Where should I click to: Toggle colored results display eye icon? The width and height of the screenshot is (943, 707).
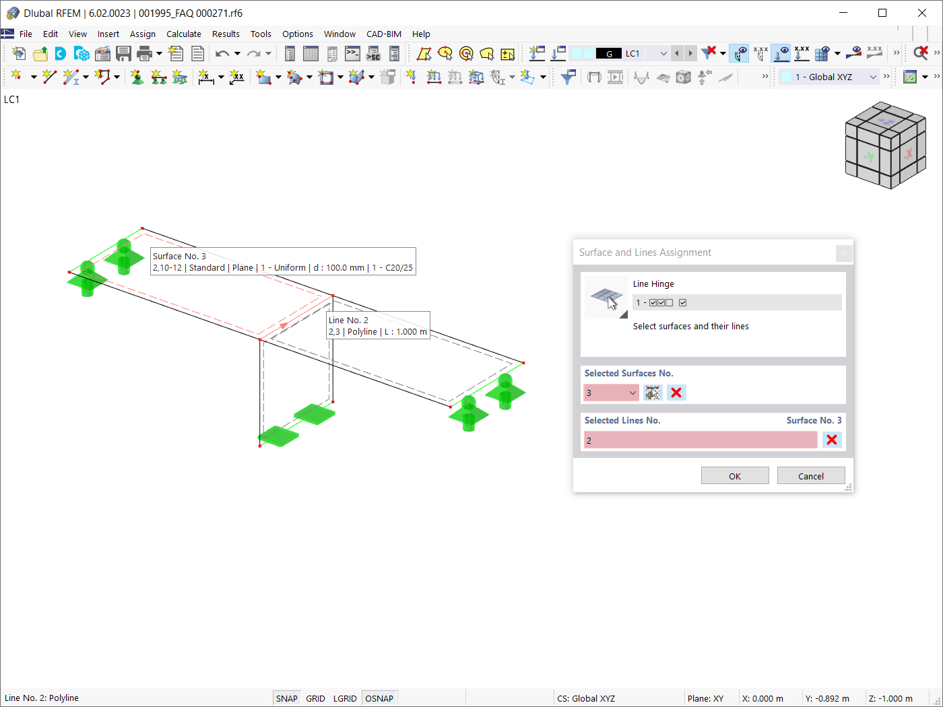[854, 53]
